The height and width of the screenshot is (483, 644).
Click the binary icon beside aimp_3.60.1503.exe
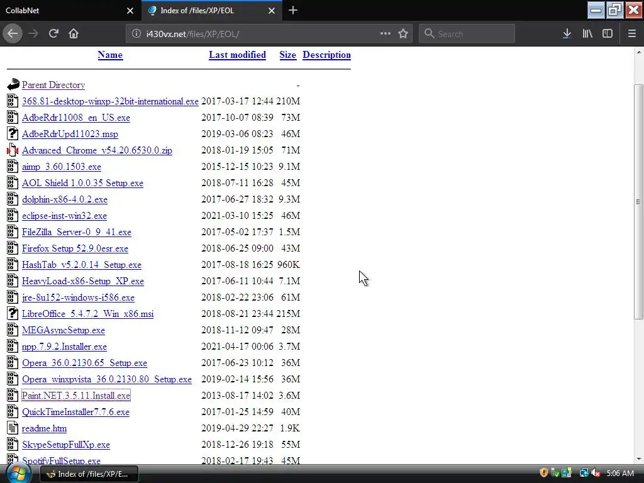(13, 166)
